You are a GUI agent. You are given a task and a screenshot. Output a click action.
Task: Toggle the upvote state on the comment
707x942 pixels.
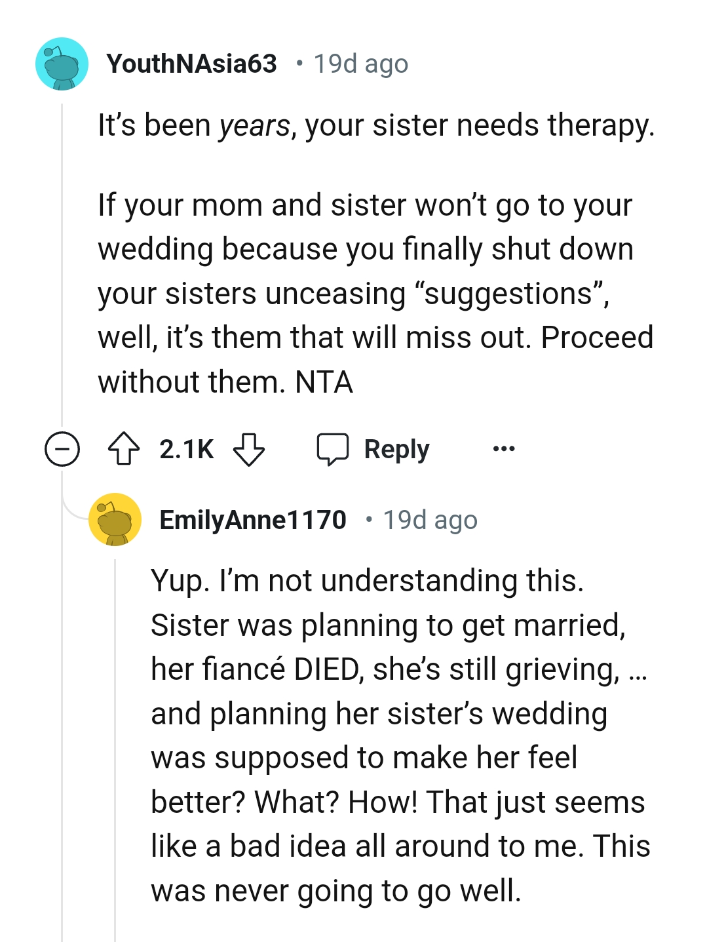[124, 448]
